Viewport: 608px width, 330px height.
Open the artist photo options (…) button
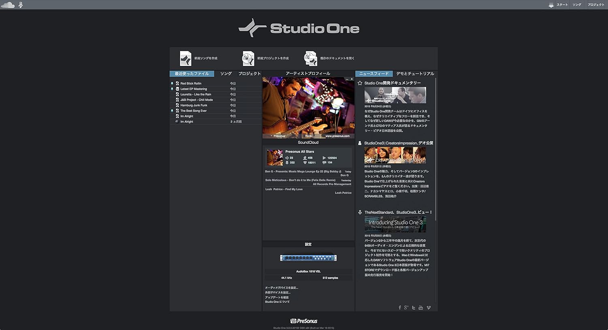[x=347, y=79]
